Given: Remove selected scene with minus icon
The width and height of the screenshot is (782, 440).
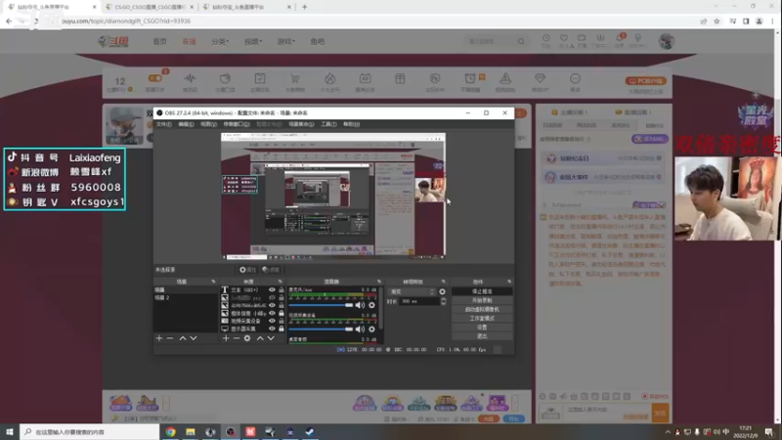Looking at the screenshot, I should tap(170, 338).
